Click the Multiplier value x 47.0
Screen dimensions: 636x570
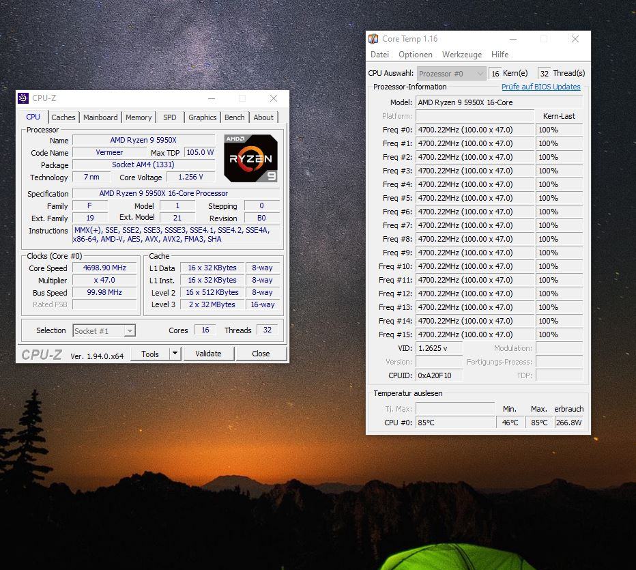coord(104,280)
